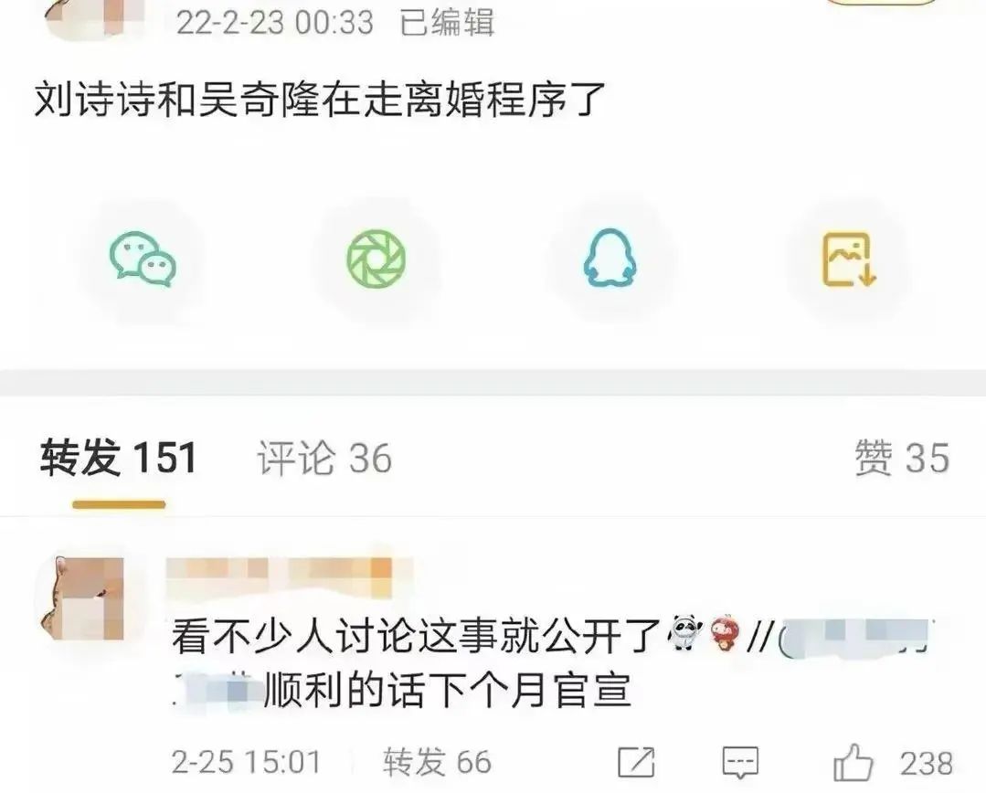
Task: View the 赞 35 likes list
Action: (901, 458)
